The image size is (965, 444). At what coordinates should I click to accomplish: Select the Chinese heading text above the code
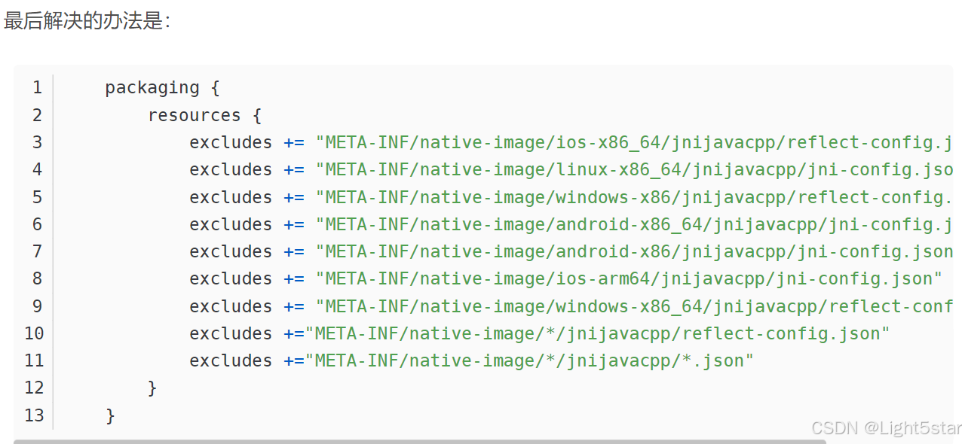point(85,22)
